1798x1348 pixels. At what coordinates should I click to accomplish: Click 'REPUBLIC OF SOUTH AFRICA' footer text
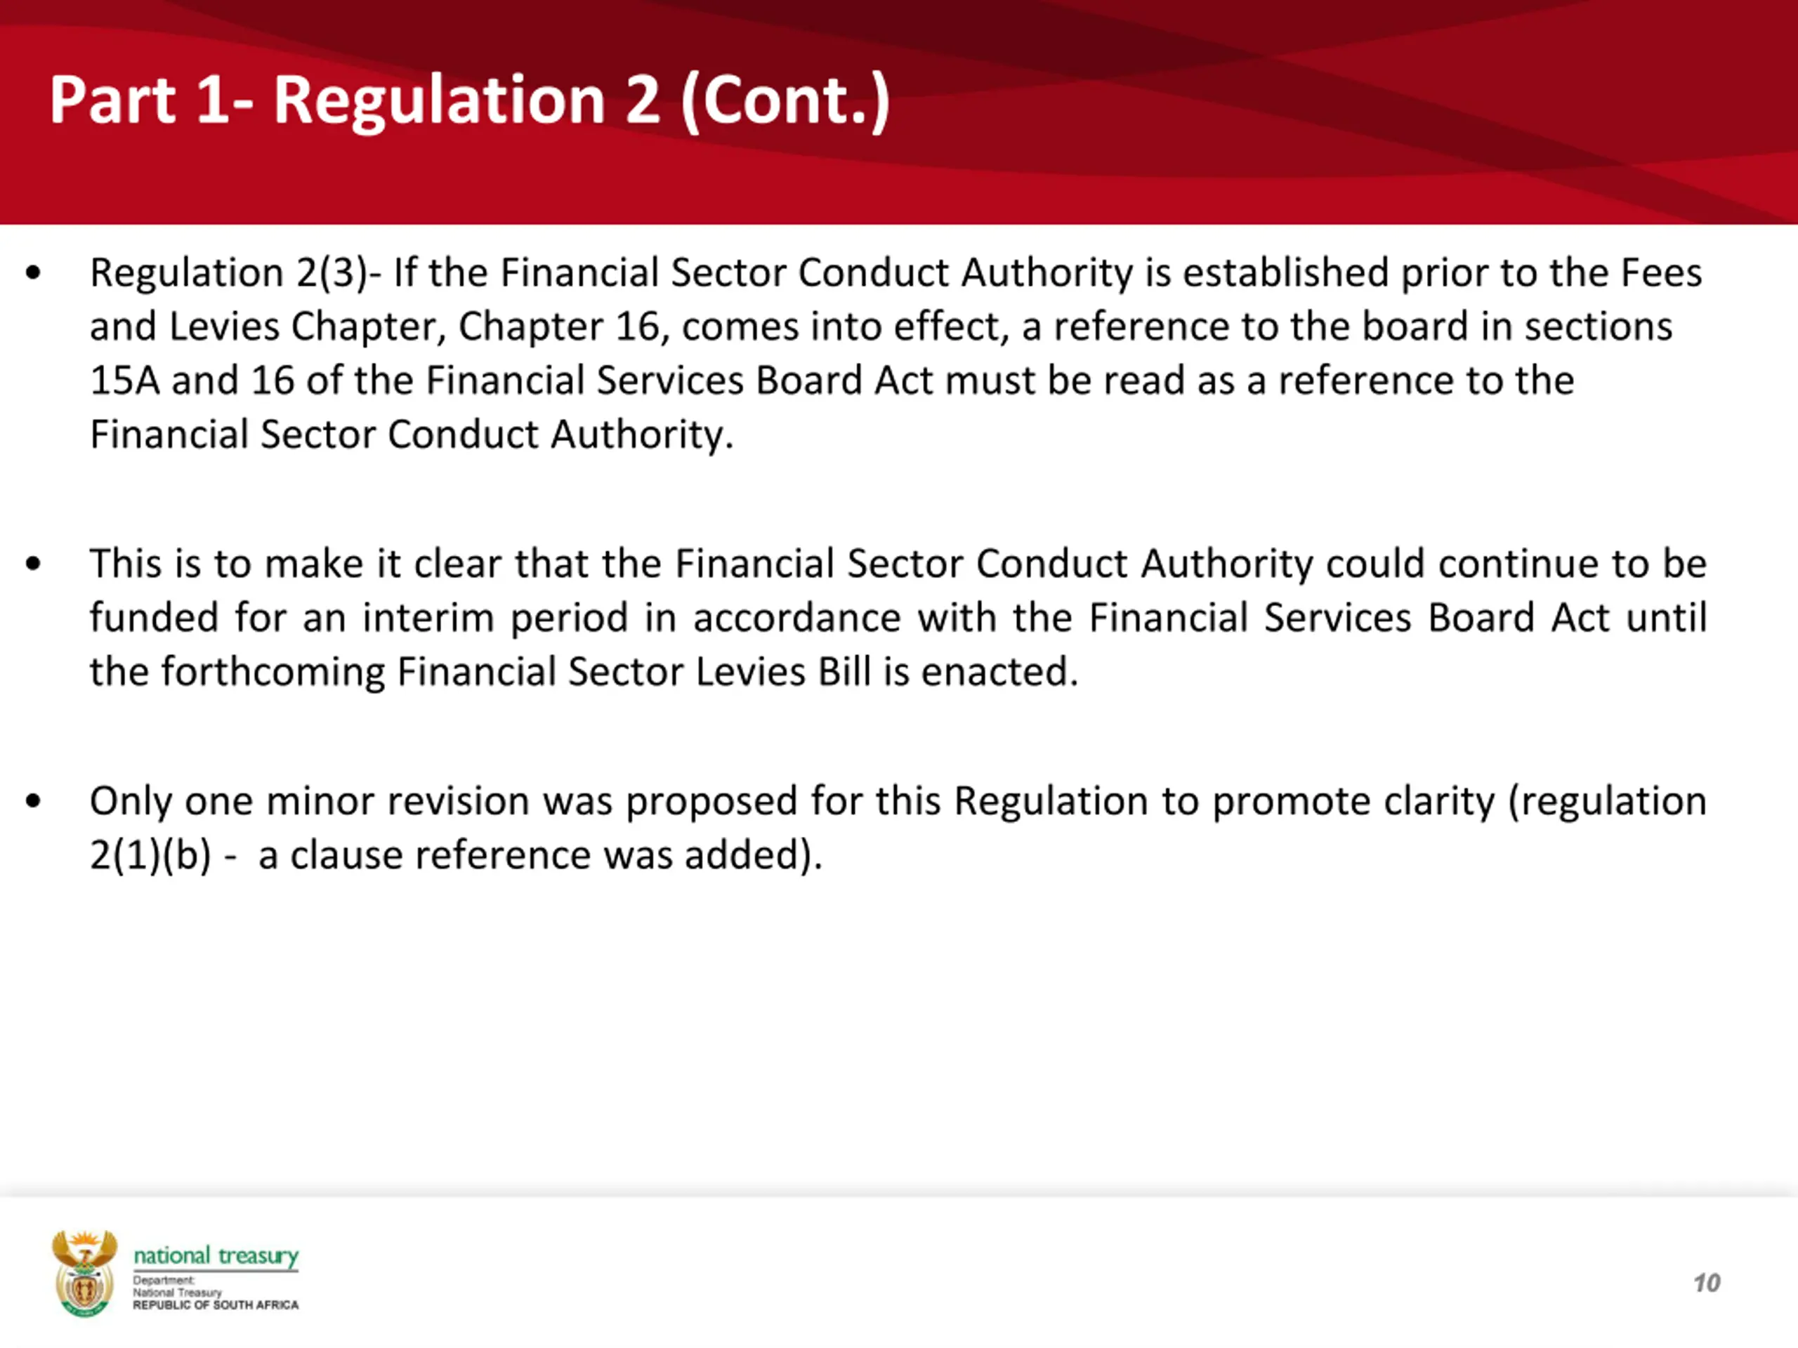click(216, 1305)
